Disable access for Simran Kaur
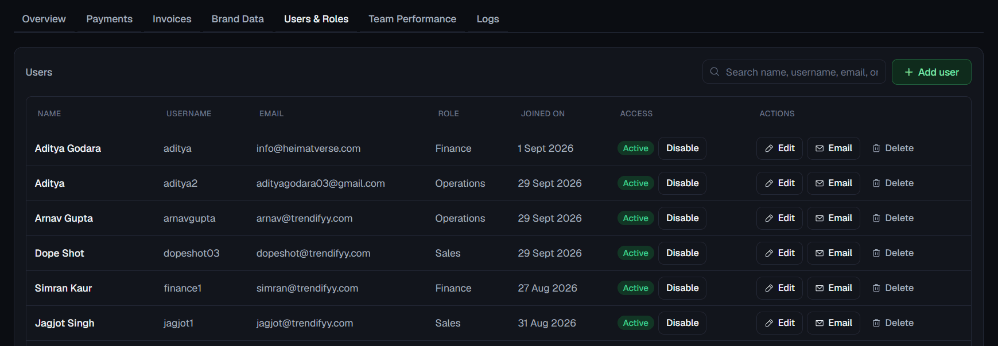The image size is (998, 346). (682, 288)
